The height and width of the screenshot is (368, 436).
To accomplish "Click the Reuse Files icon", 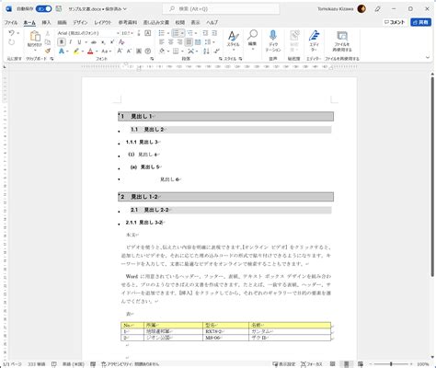I will (342, 36).
